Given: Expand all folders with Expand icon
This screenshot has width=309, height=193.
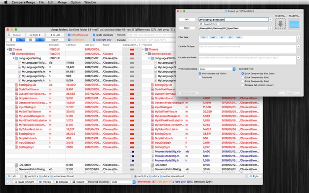Looking at the screenshot, I should pyautogui.click(x=78, y=182).
